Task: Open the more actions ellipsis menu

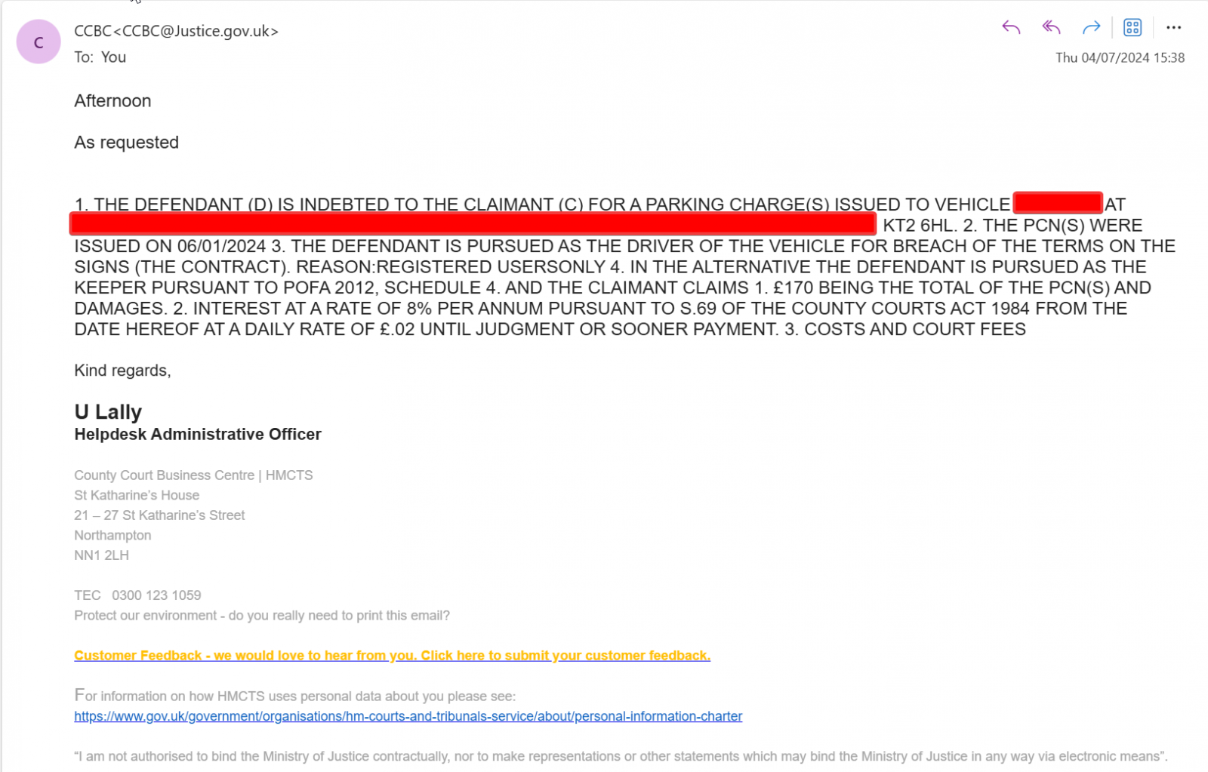Action: (x=1173, y=28)
